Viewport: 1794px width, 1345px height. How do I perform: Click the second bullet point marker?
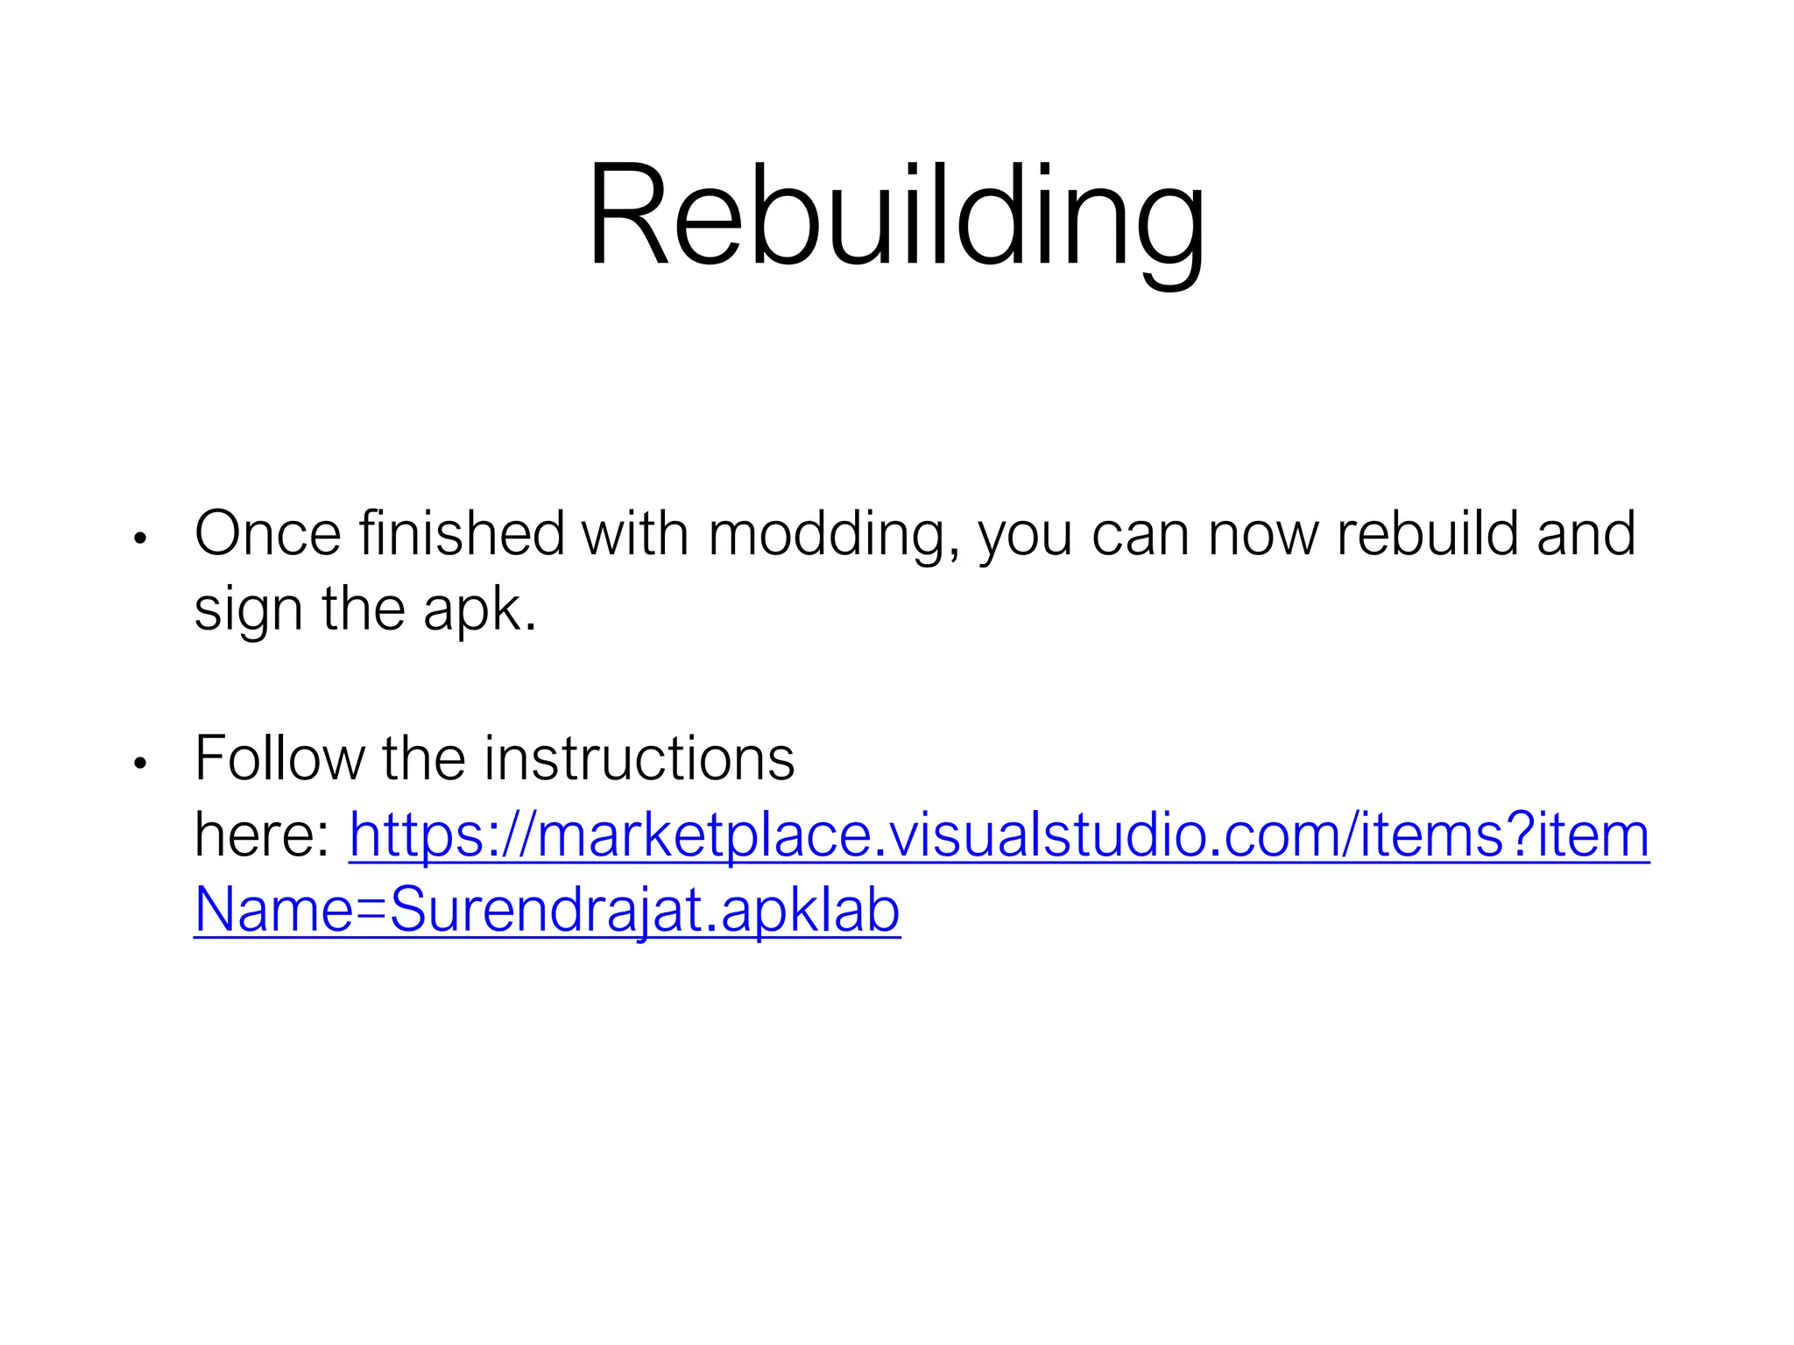click(140, 764)
